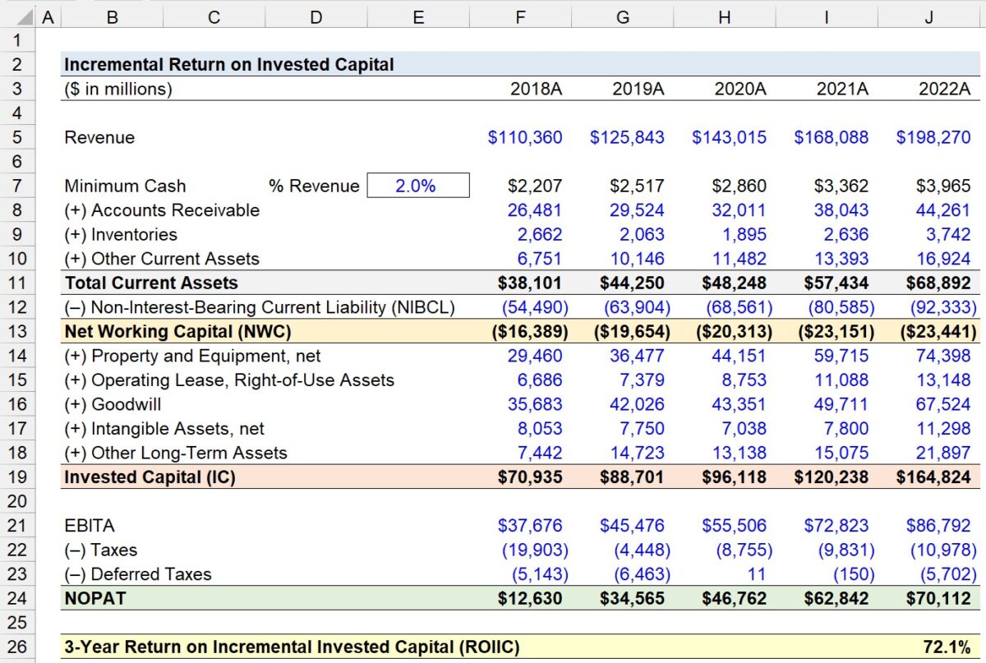Select the EBITA row label

(x=90, y=525)
